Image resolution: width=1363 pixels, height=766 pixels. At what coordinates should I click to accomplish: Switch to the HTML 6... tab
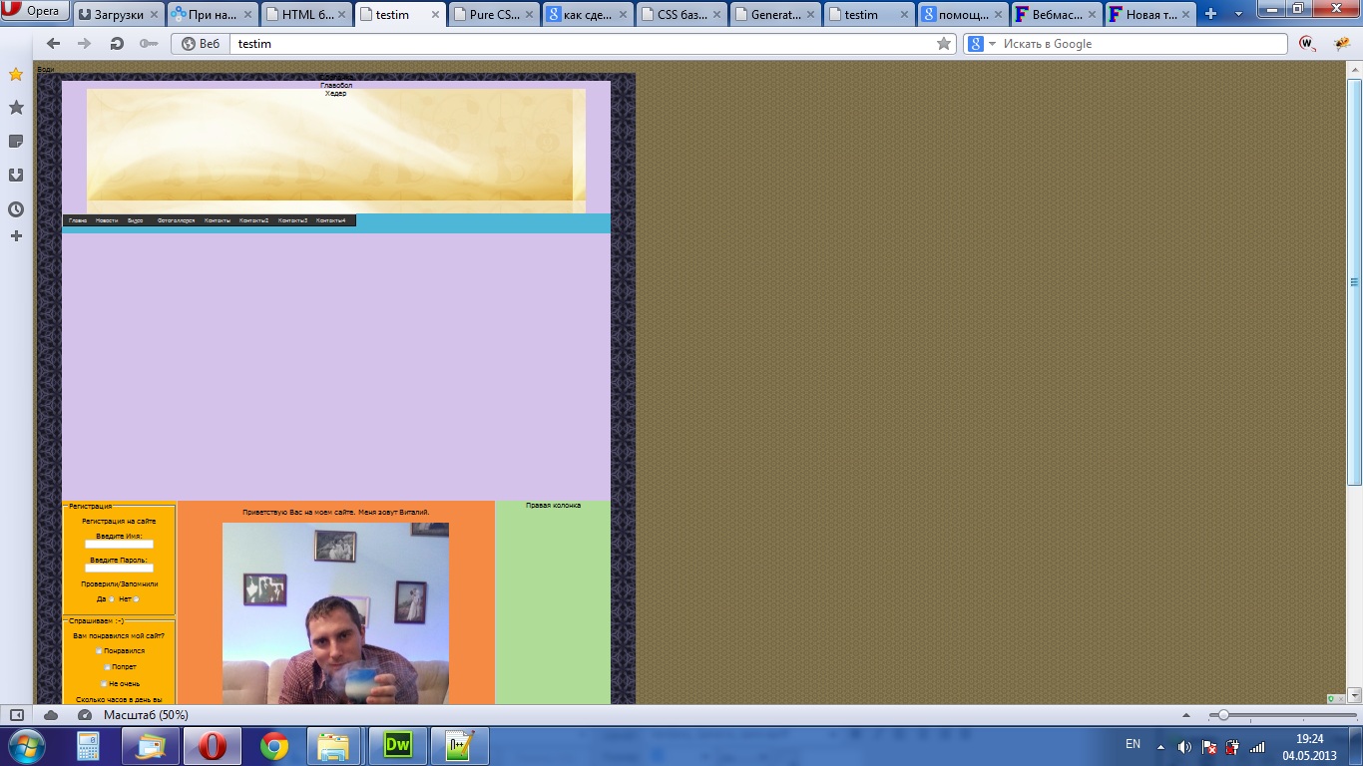coord(304,14)
